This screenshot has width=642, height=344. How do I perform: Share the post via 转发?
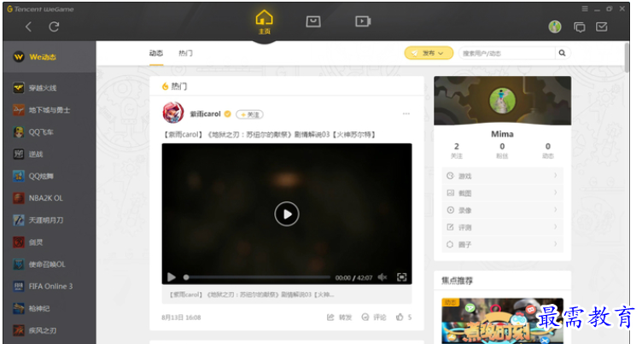coord(340,317)
